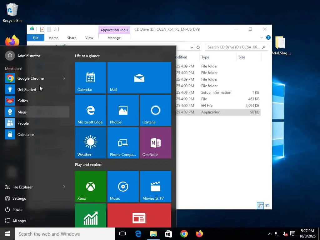Select the Metal.Slug folder on the desktop

pyautogui.click(x=281, y=46)
